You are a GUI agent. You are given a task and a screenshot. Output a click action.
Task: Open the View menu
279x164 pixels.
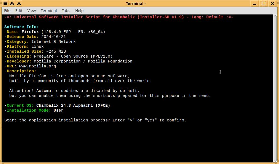(x=31, y=11)
